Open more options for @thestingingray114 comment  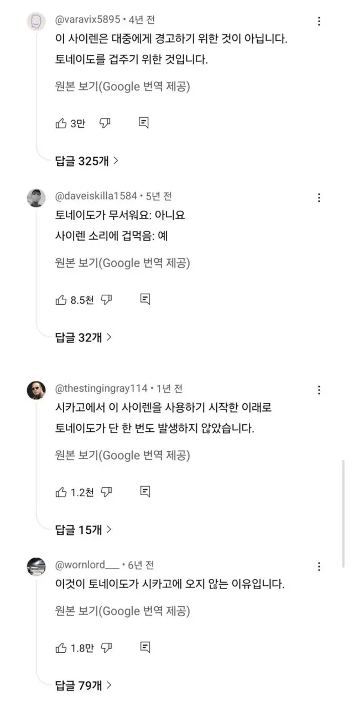pyautogui.click(x=319, y=390)
